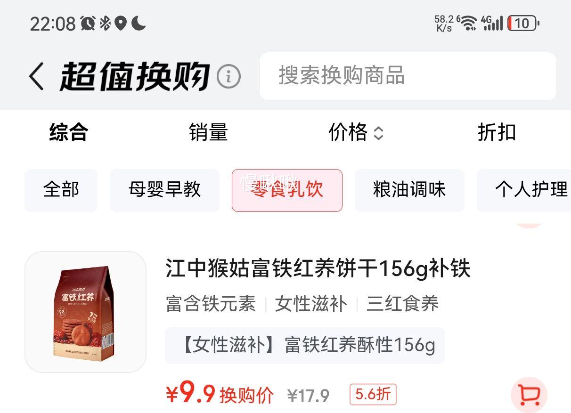Tap the back arrow icon

coord(37,76)
